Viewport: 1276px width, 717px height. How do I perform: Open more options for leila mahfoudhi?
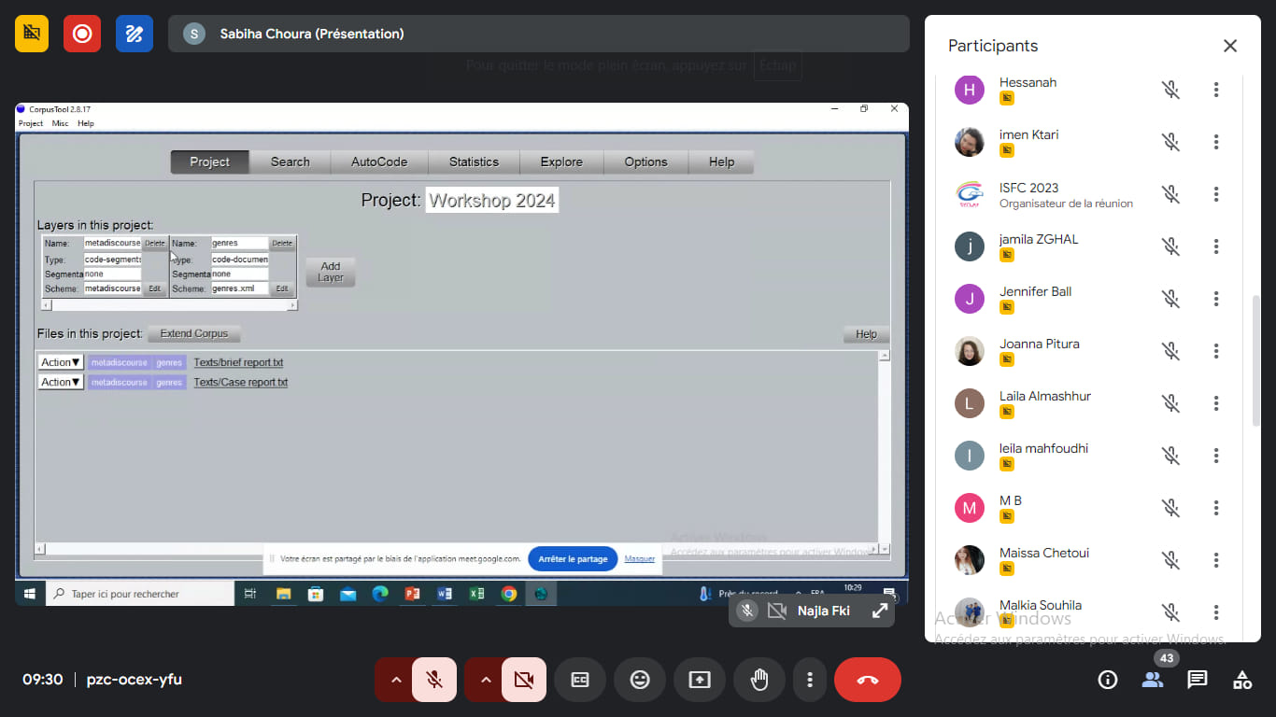click(x=1216, y=456)
